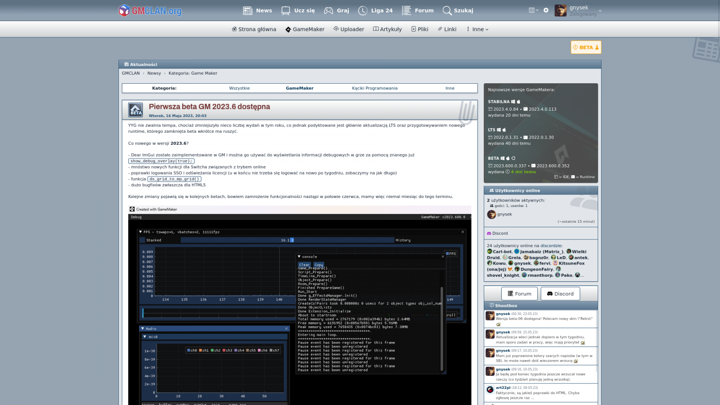Click the Discord button above Shoutbox

click(x=560, y=294)
